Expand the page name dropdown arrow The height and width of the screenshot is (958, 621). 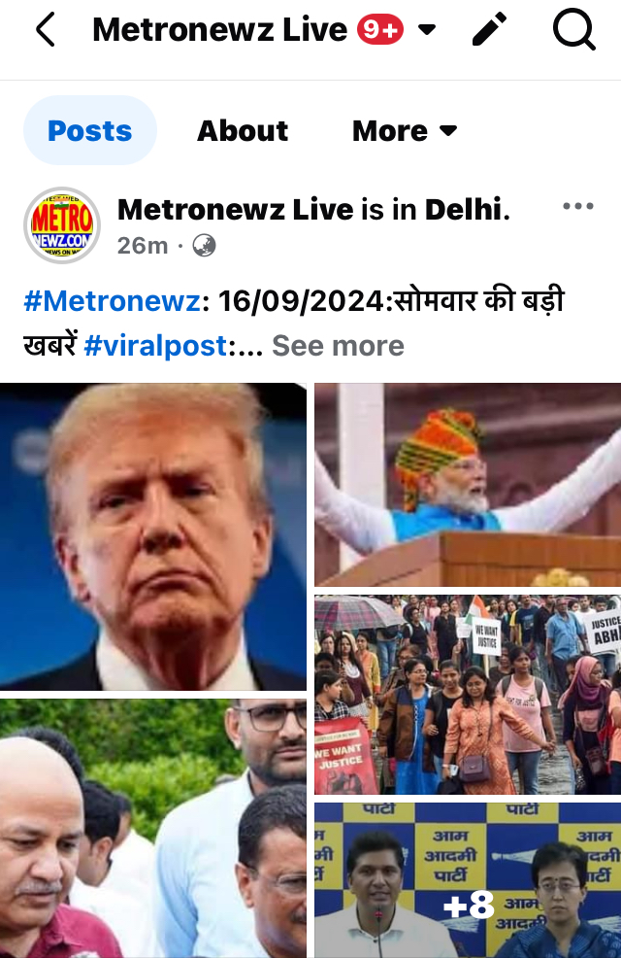(427, 29)
